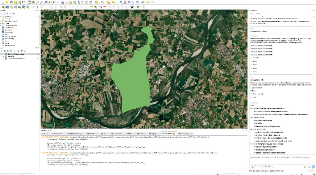The height and width of the screenshot is (175, 316).
Task: Open the Python Console icon
Action: click(x=138, y=7)
